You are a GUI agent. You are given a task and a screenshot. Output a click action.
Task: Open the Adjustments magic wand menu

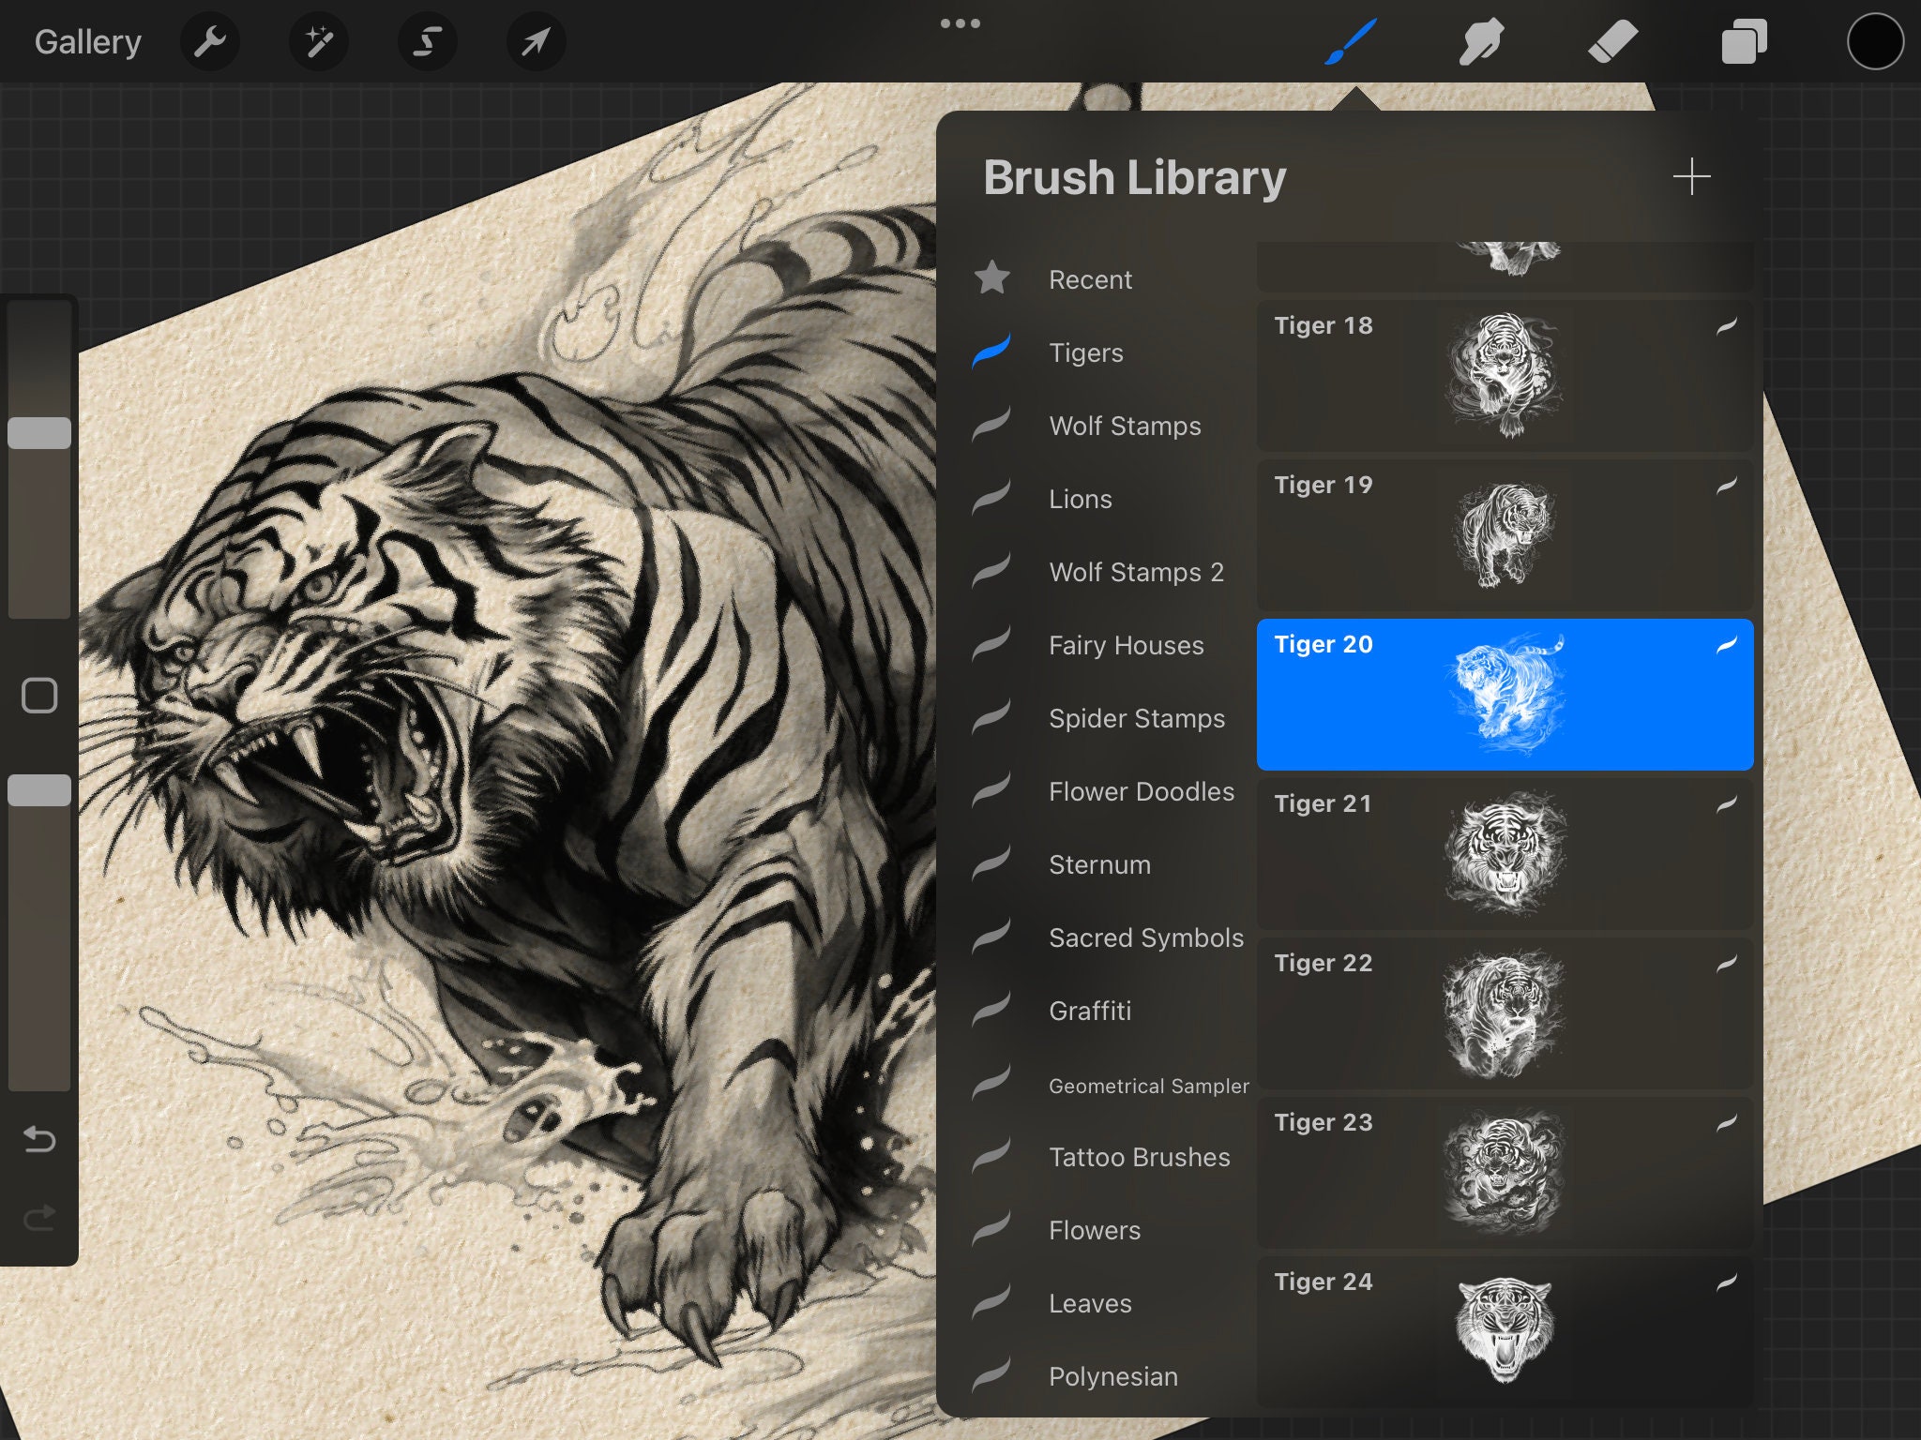pos(319,42)
